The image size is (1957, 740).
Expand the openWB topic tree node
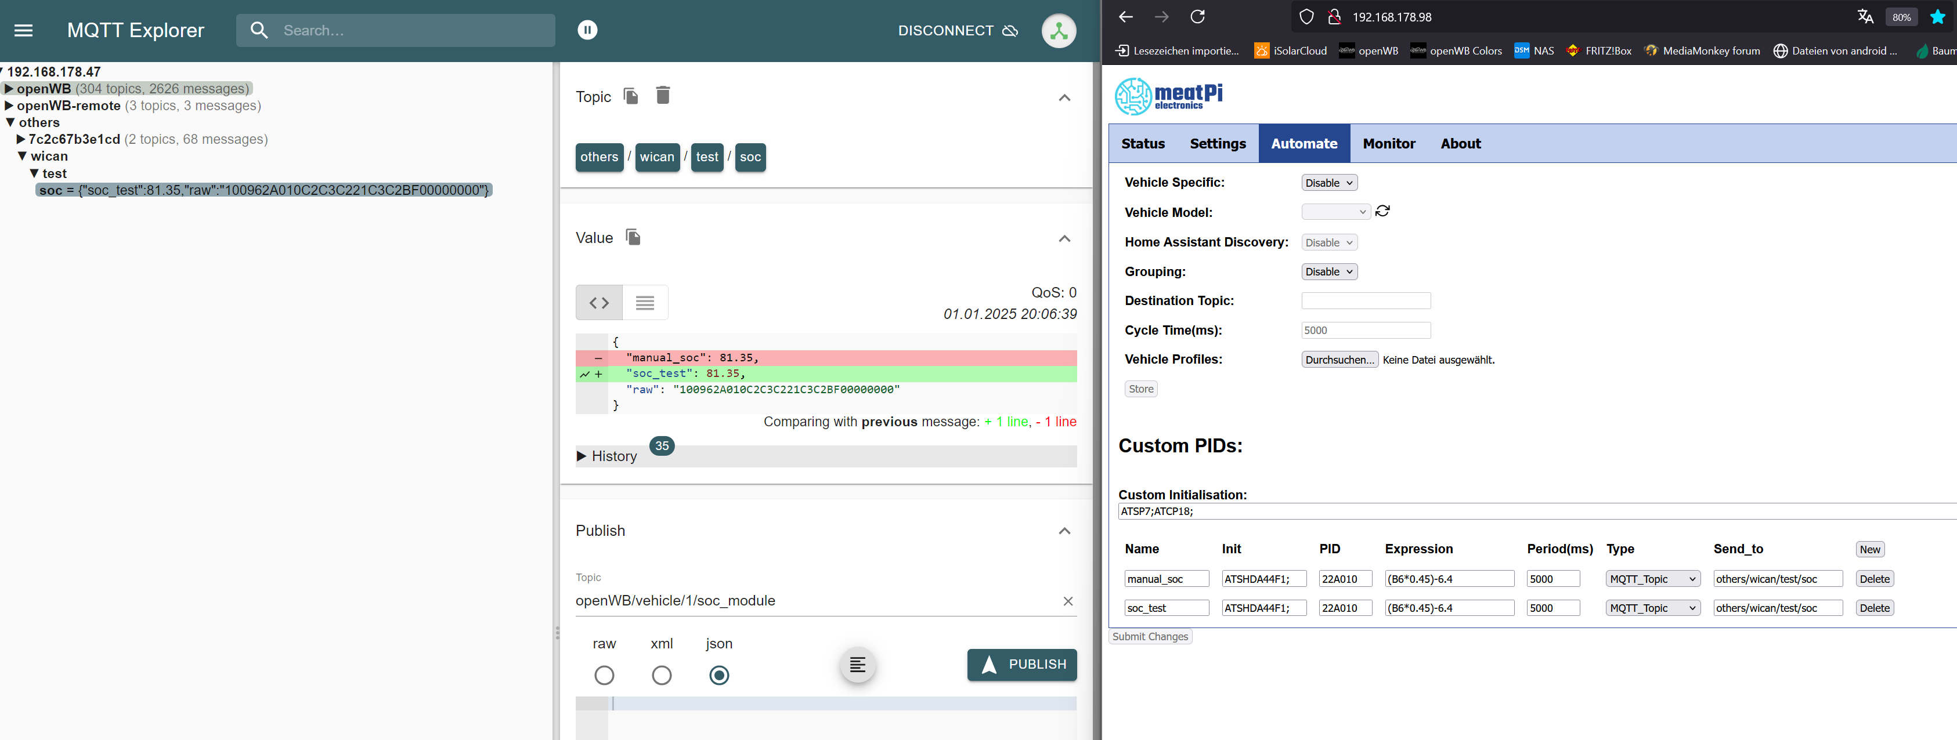coord(9,89)
